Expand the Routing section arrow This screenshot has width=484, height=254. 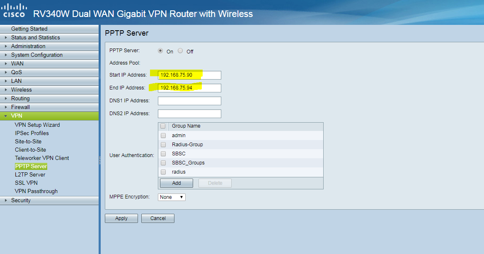(x=5, y=99)
